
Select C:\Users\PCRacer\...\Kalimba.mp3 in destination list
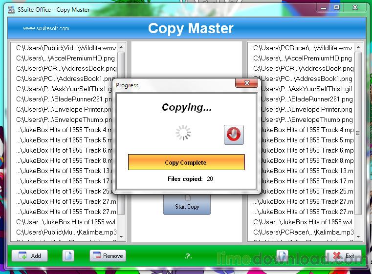(303, 232)
